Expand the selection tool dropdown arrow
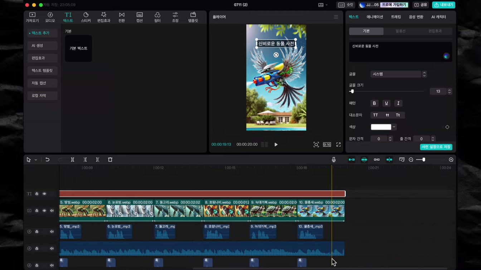This screenshot has height=270, width=481. tap(36, 160)
